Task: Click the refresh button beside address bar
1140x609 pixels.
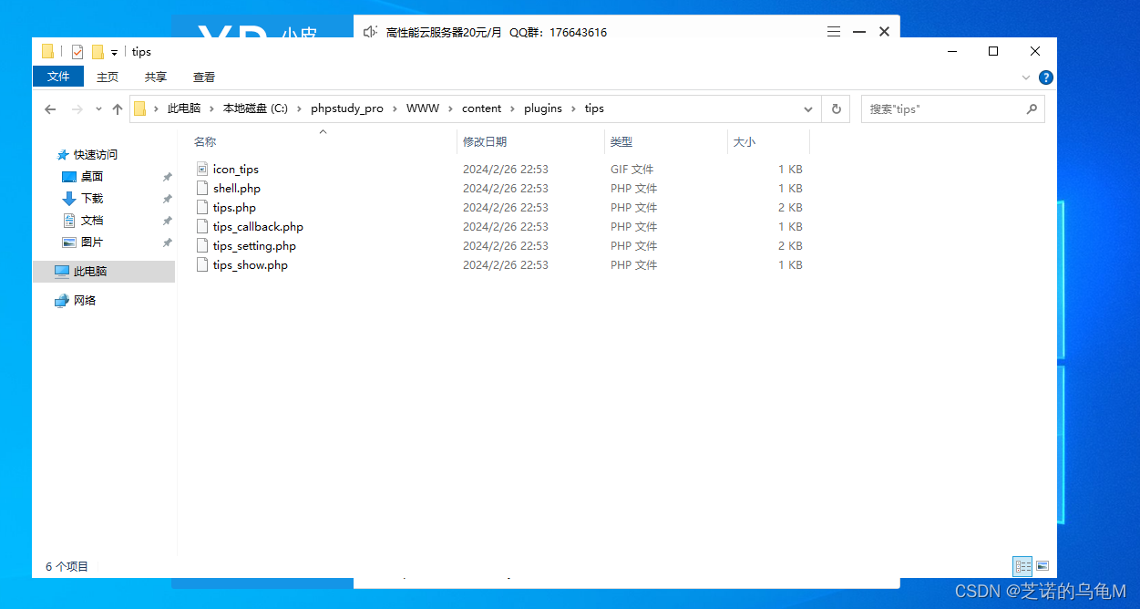Action: coord(836,108)
